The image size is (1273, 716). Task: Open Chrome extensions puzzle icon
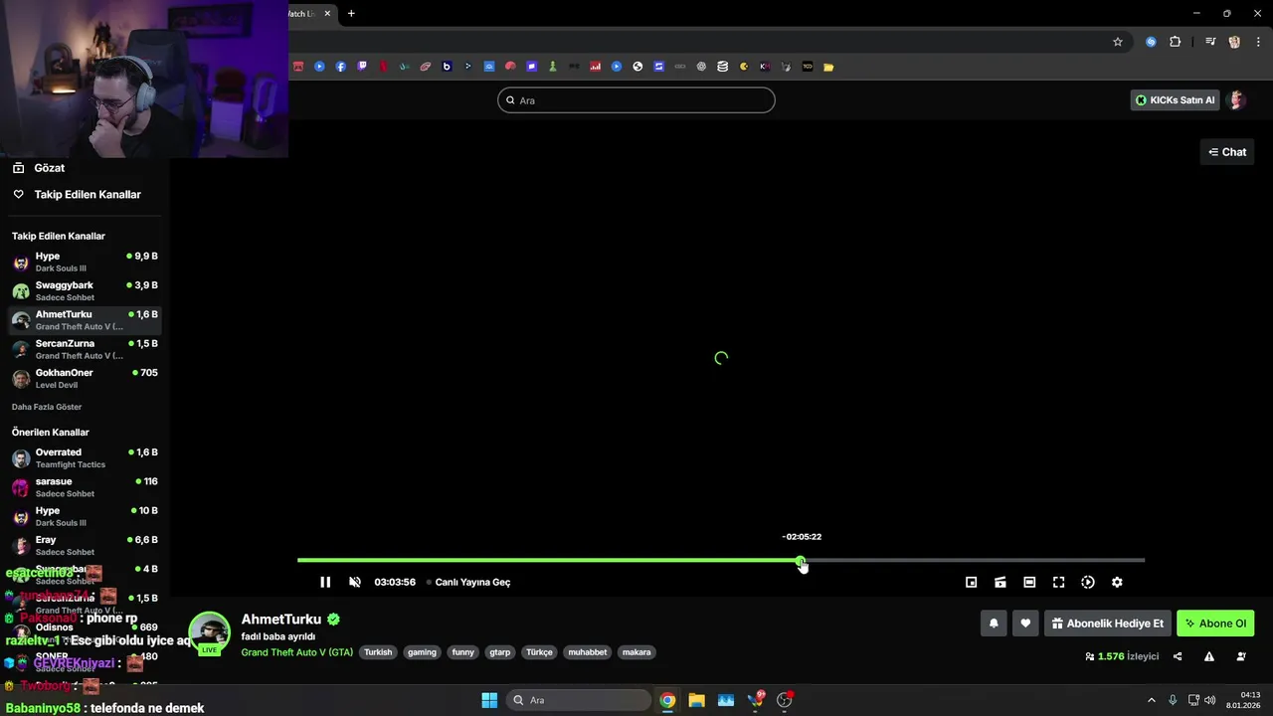1176,42
